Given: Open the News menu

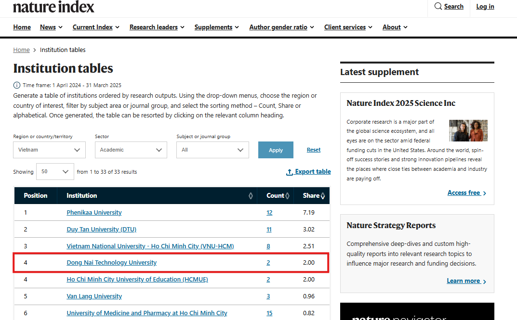Looking at the screenshot, I should click(51, 27).
